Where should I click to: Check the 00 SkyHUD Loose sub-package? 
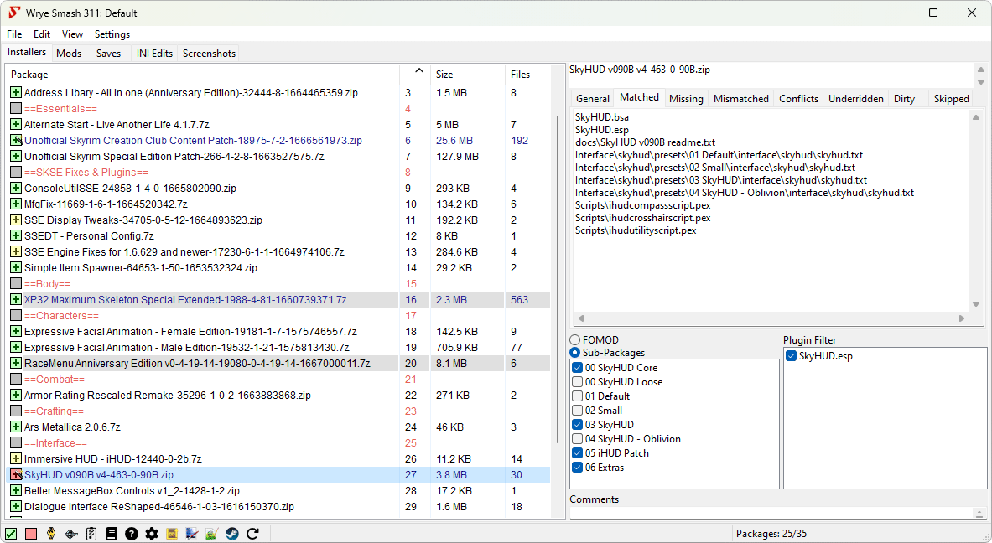577,382
